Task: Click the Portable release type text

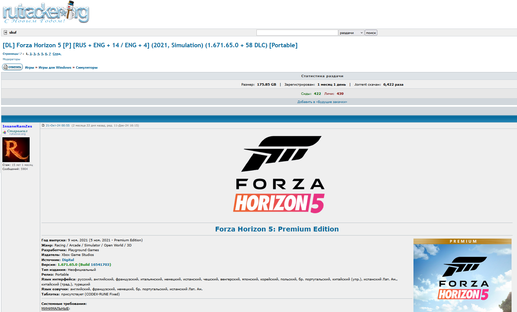Action: point(62,275)
